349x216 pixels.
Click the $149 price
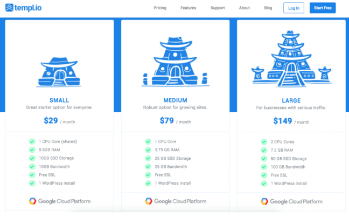(282, 121)
